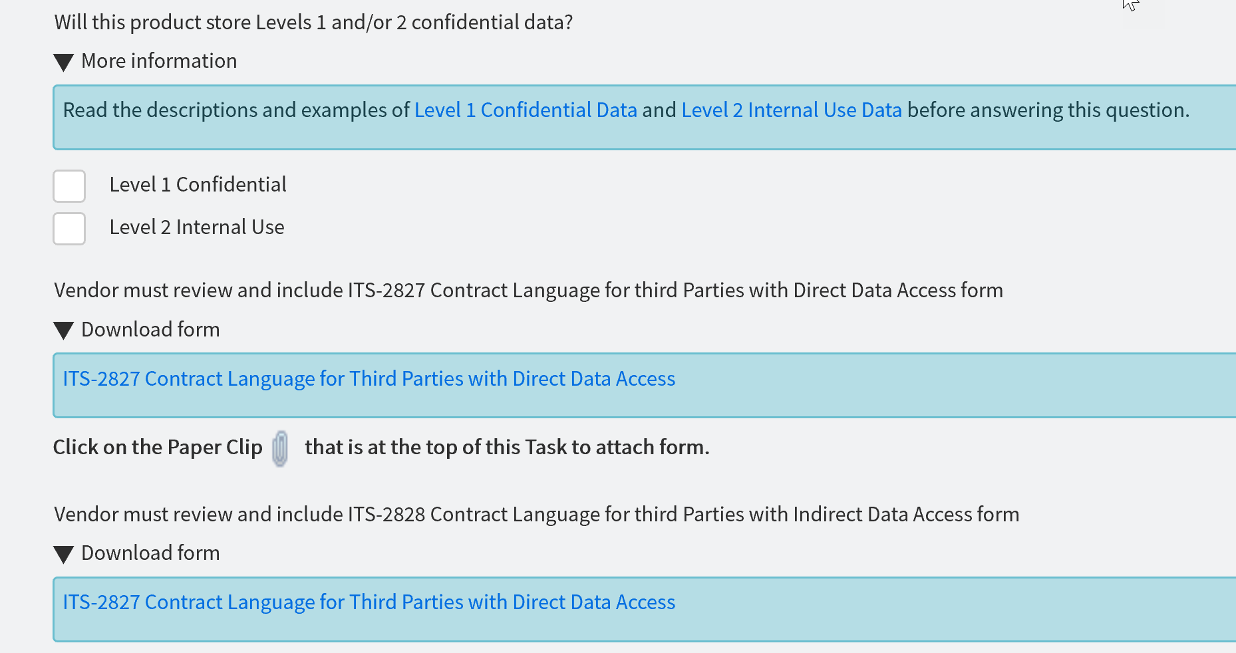
Task: Check the Level 2 Internal Use checkbox
Action: (x=69, y=229)
